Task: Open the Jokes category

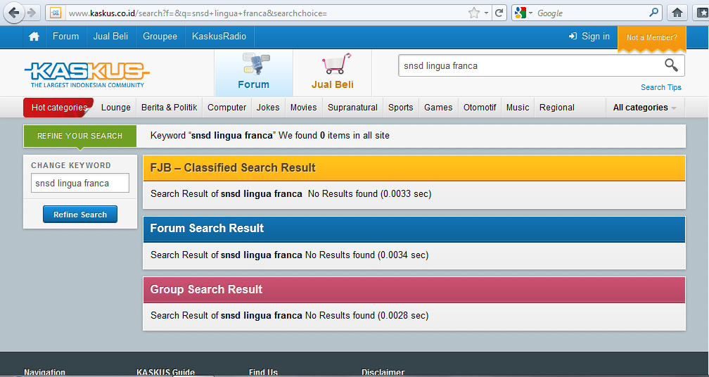Action: (268, 108)
